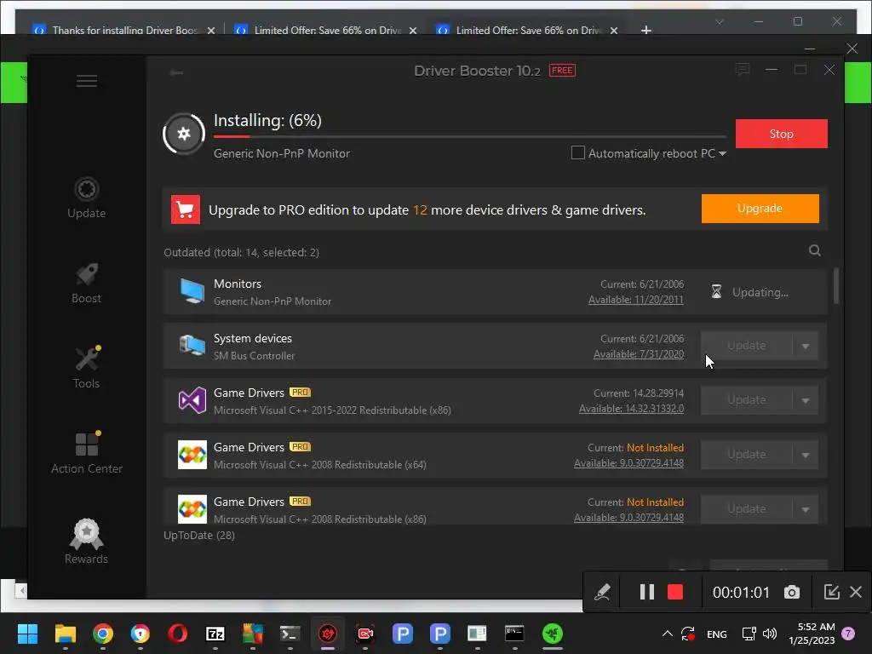Click the search magnifier for outdated drivers

[x=814, y=250]
